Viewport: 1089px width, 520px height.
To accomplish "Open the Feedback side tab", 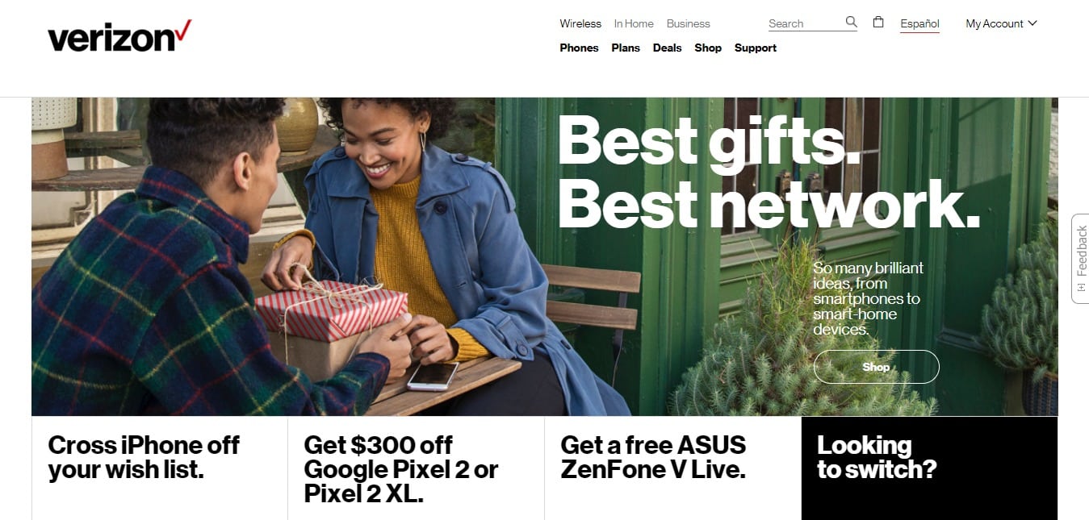I will (x=1080, y=258).
